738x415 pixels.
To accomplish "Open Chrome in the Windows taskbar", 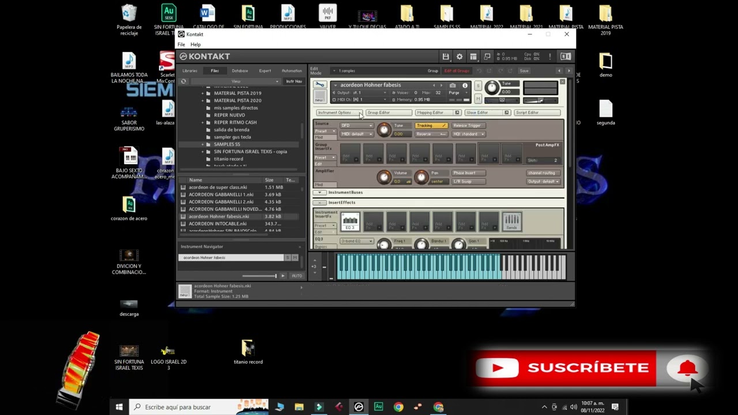I will click(398, 407).
